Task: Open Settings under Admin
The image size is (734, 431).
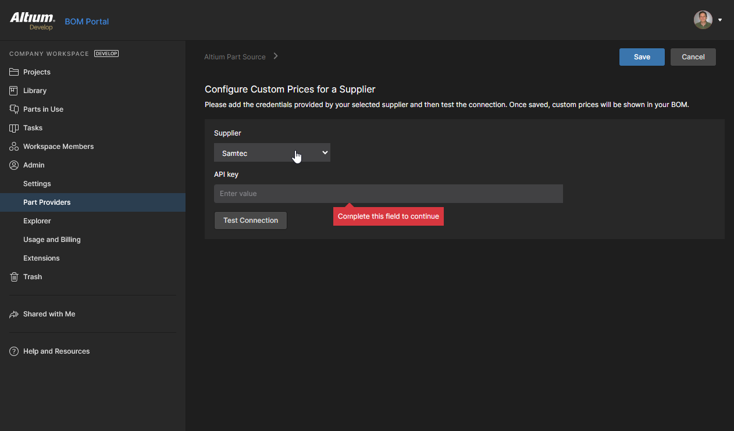Action: (x=37, y=184)
